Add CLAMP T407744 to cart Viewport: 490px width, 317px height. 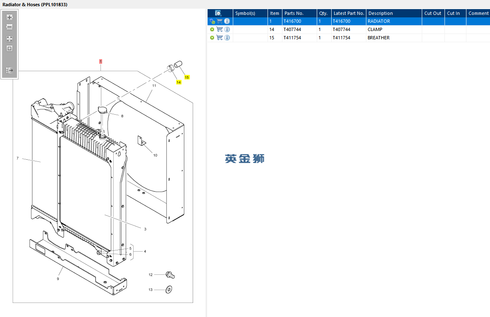[220, 29]
